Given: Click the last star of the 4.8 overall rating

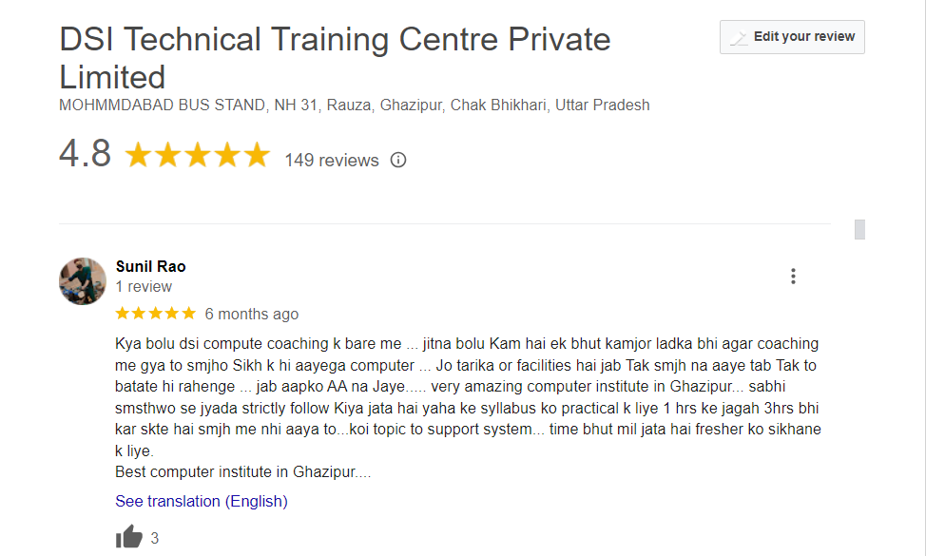Looking at the screenshot, I should pos(257,156).
